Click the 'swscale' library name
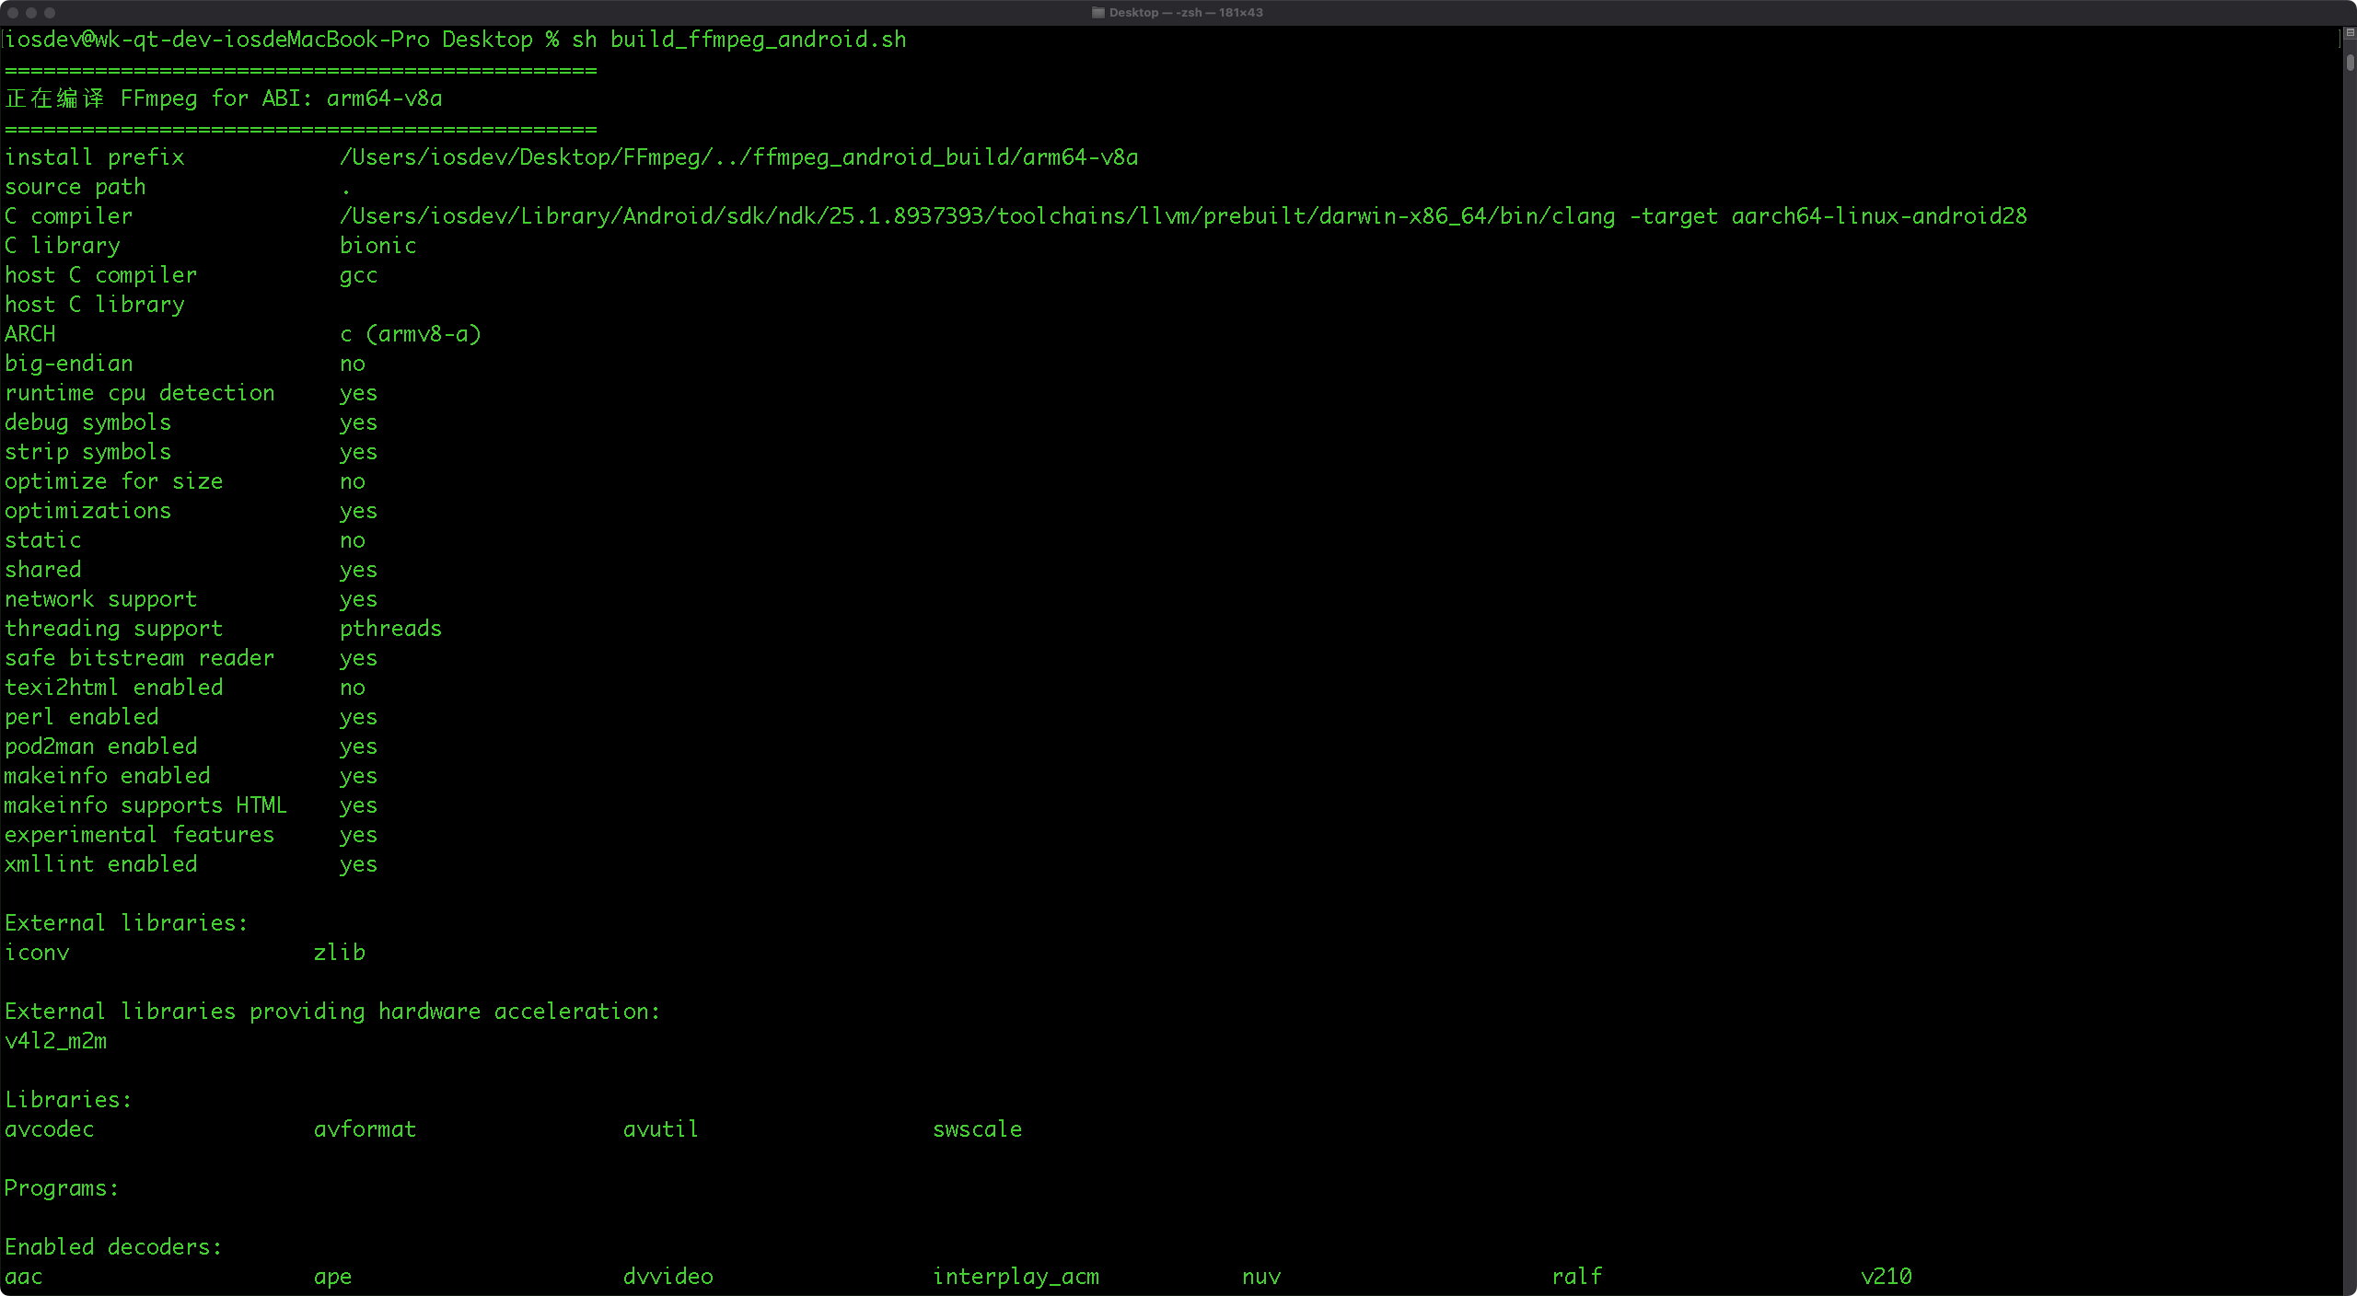The image size is (2357, 1296). (978, 1129)
